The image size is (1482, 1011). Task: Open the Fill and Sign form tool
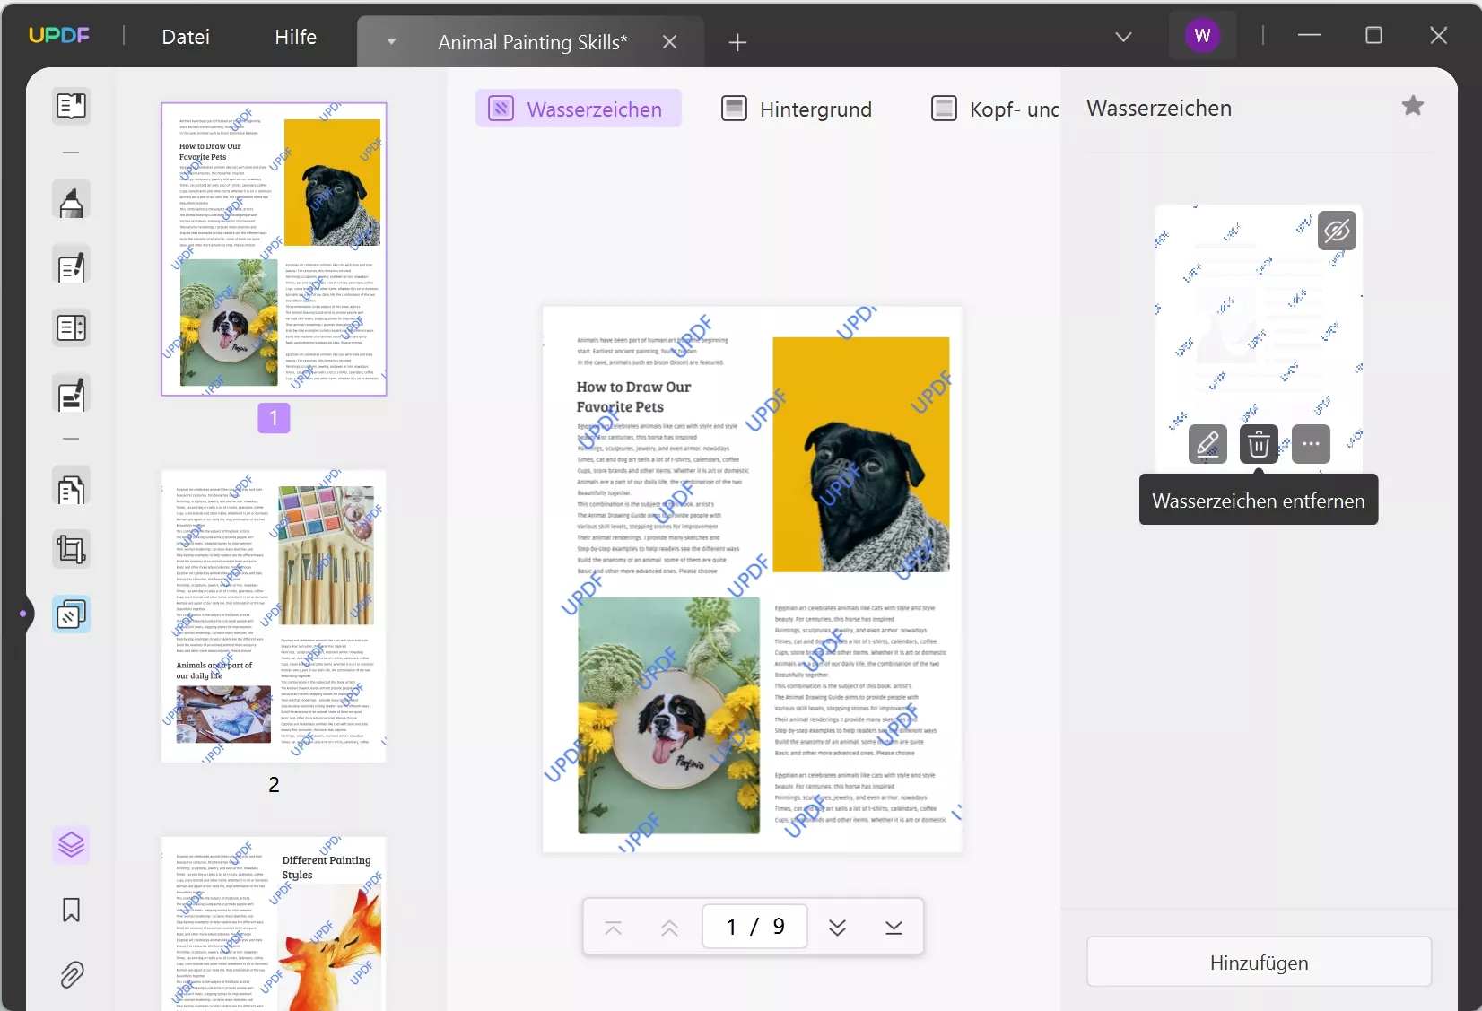71,395
